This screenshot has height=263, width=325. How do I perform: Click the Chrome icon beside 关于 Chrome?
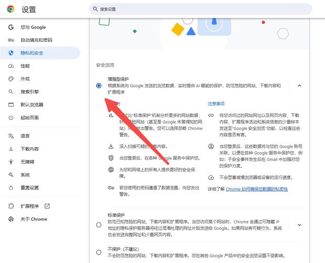(x=11, y=219)
